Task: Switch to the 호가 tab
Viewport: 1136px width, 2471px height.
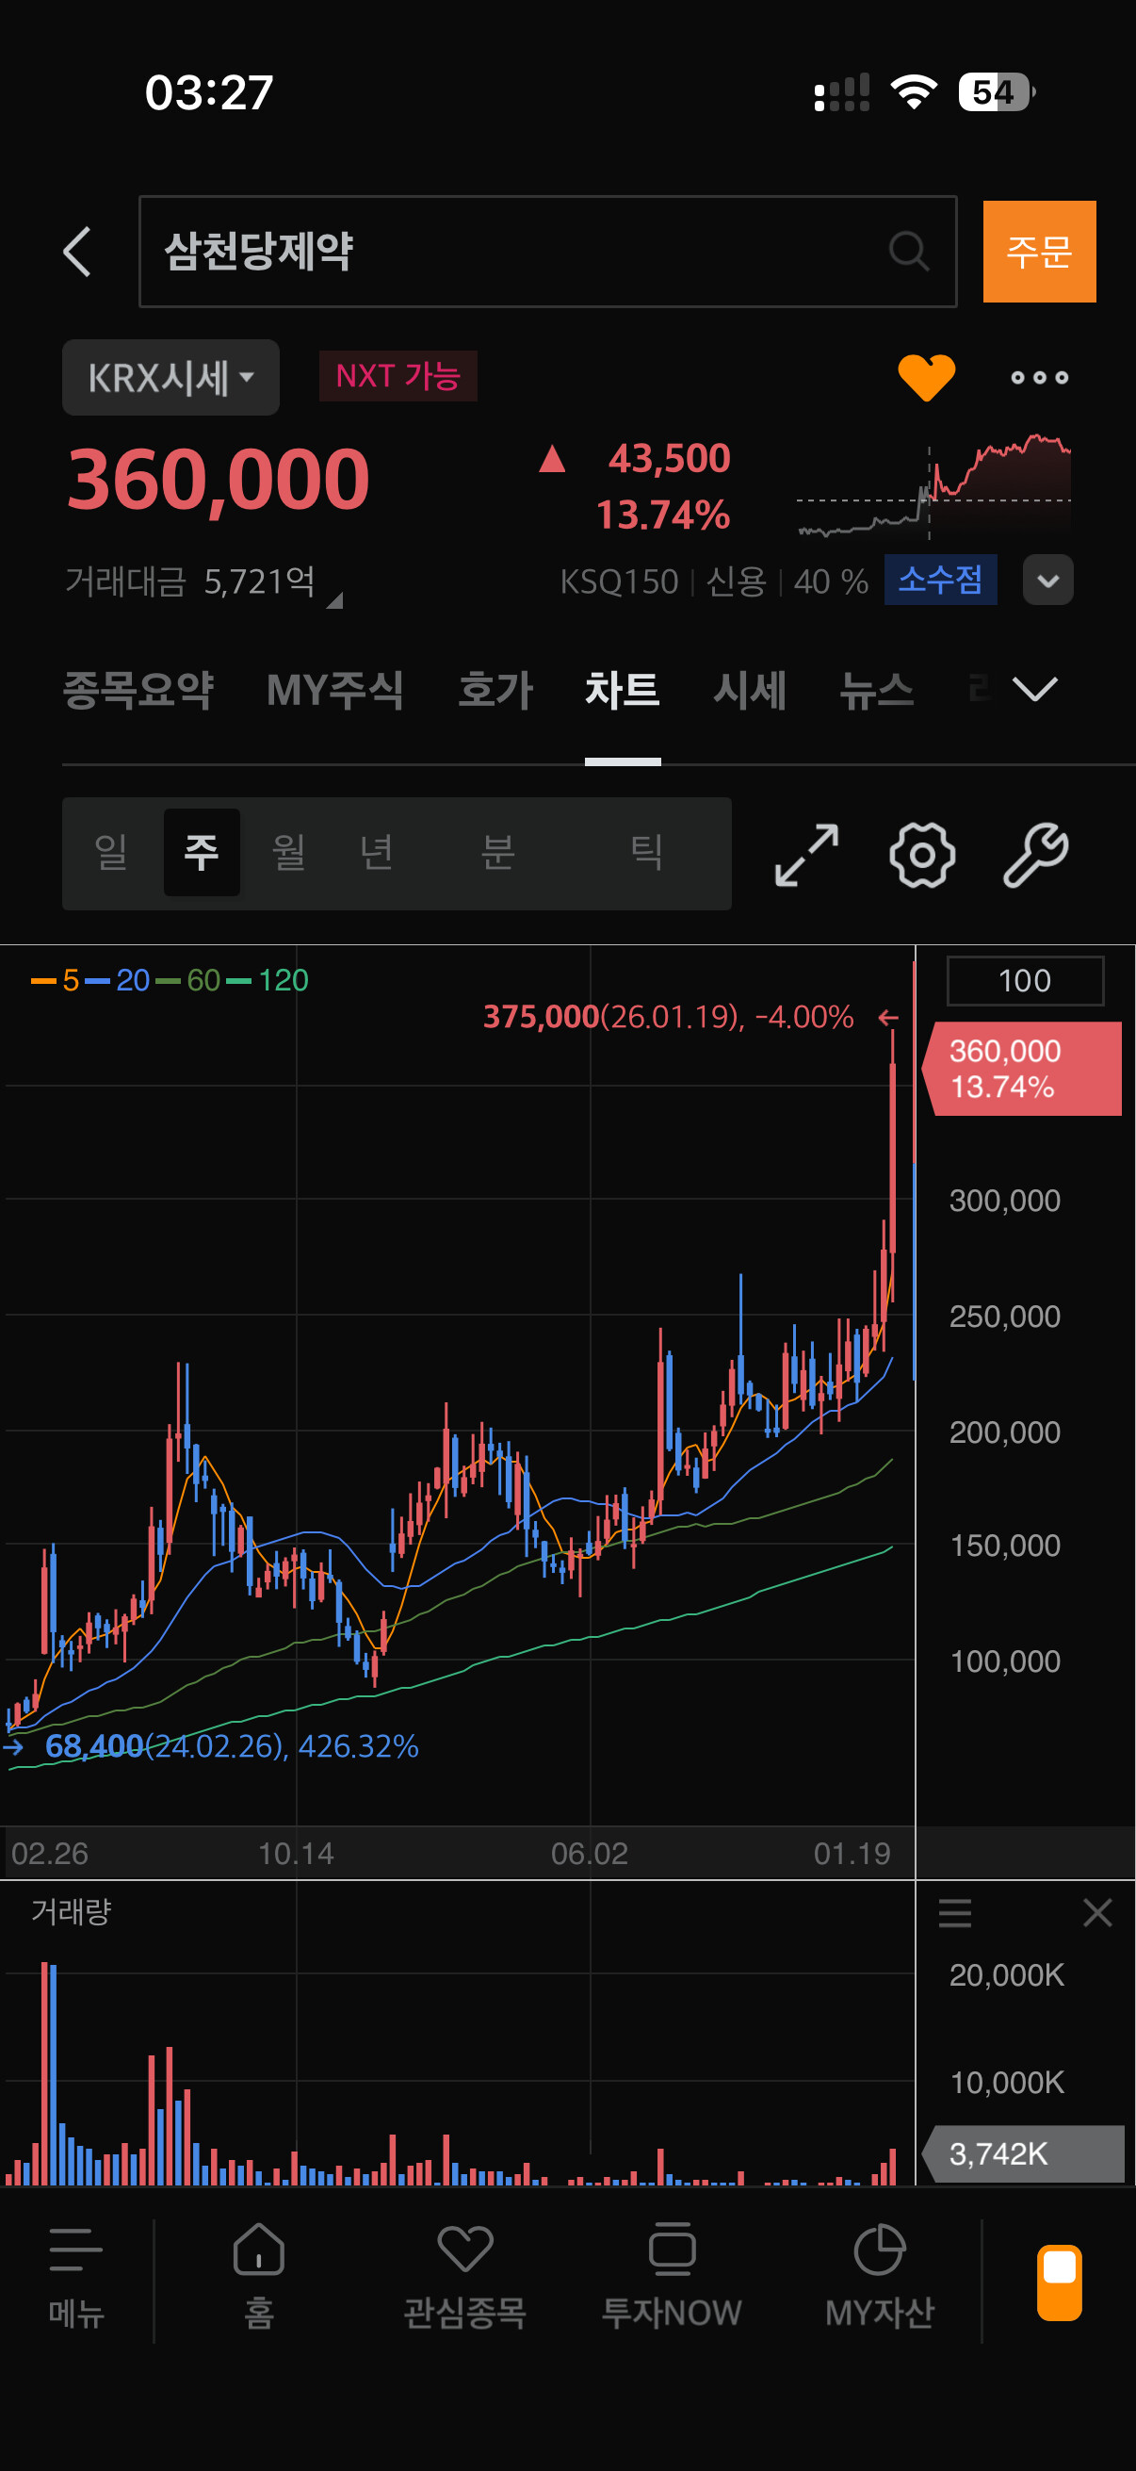Action: pos(495,690)
